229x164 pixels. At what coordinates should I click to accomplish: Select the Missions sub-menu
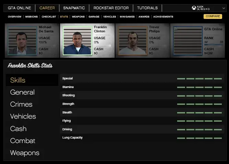[x=31, y=17]
